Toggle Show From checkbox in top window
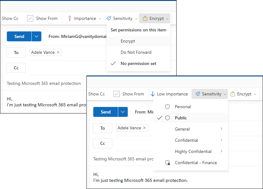Viewport: 263px width, 189px height. coord(30,18)
